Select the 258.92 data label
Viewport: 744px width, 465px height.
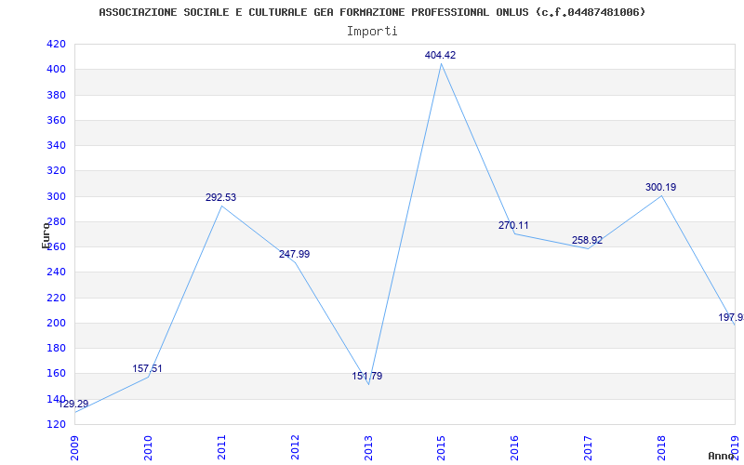click(587, 240)
